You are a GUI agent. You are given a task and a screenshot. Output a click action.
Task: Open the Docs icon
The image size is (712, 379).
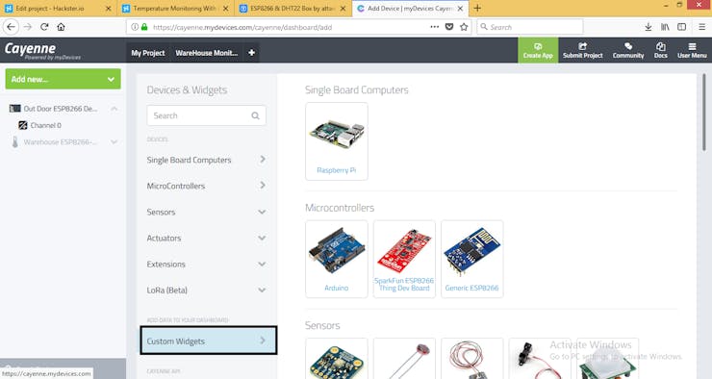[x=661, y=46]
